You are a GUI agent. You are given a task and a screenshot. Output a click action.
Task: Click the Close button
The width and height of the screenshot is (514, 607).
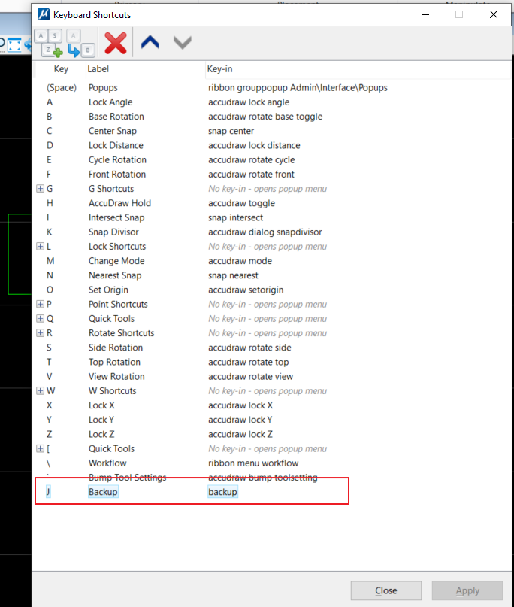coord(386,590)
